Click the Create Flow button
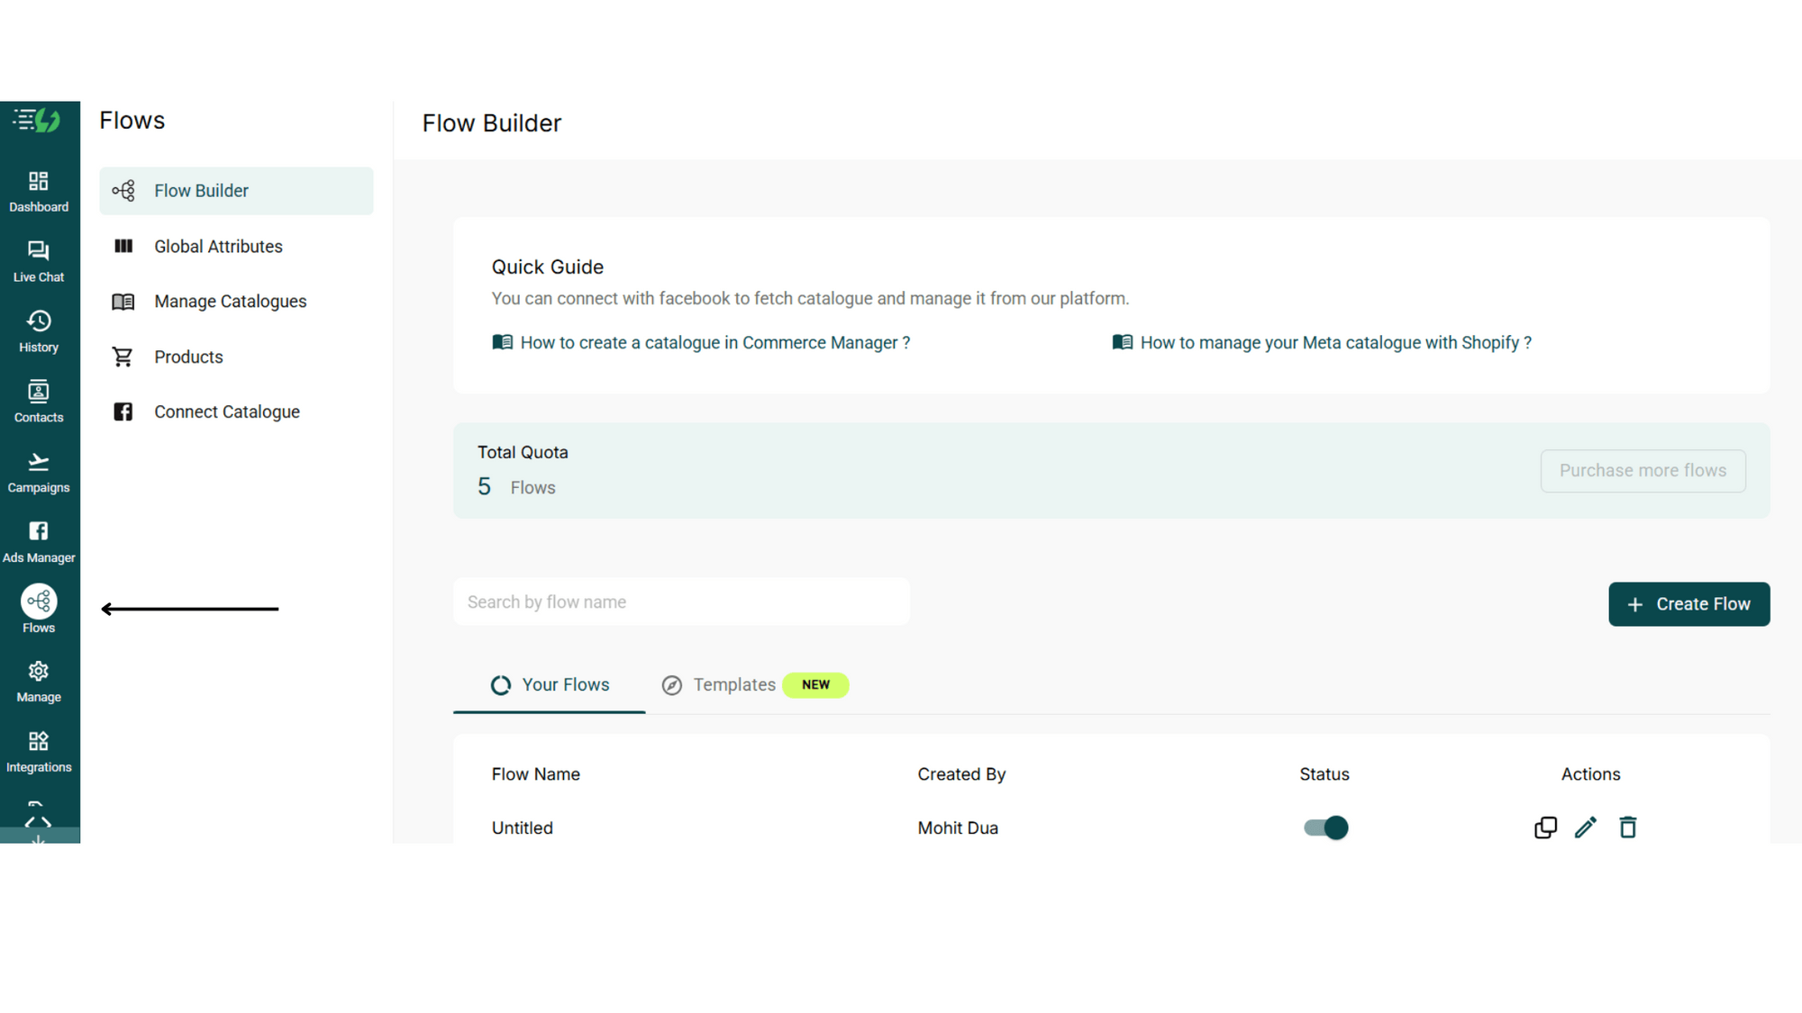1802x1013 pixels. [1688, 604]
